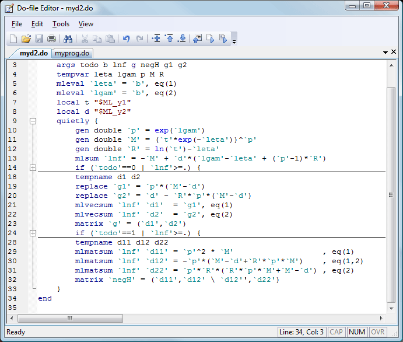Expand the folded block at line 14
This screenshot has width=403, height=342.
[x=33, y=167]
